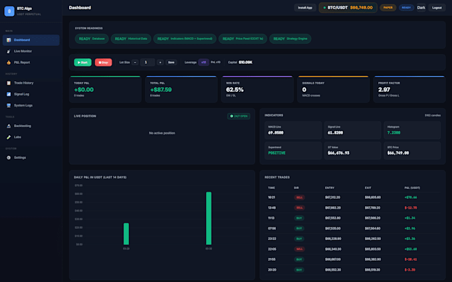Screen dimensions: 452x282
Task: Click the 13:48 trade time
Action: click(272, 208)
